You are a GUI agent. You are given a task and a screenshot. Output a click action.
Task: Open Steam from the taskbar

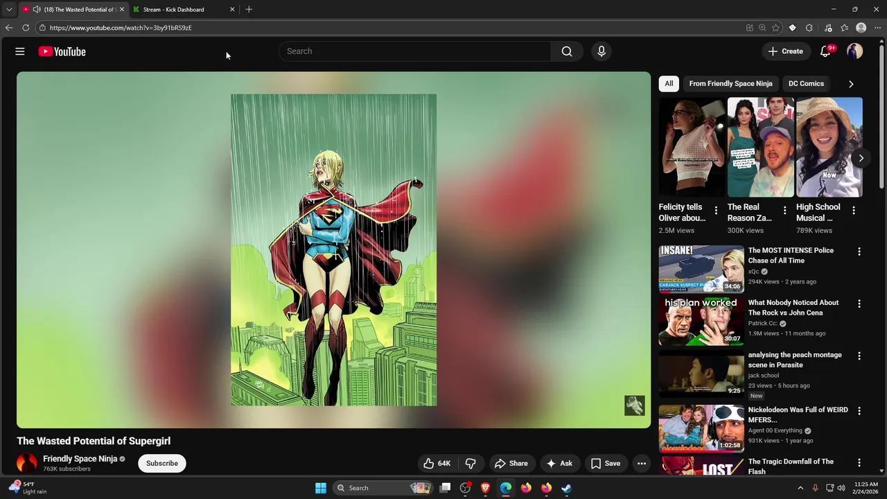pos(566,488)
